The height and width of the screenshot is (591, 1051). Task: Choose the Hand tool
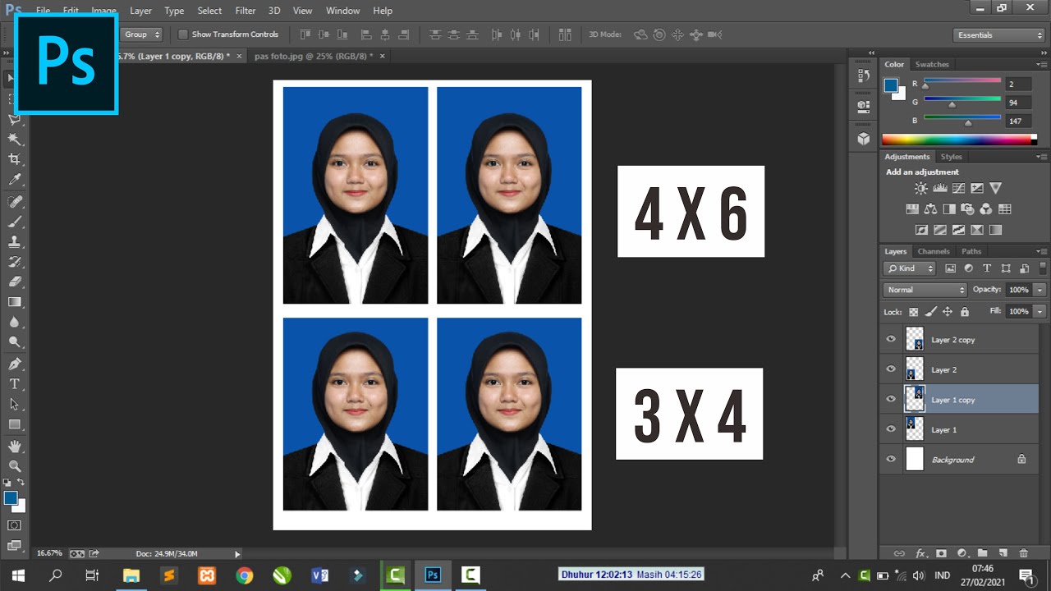(x=14, y=446)
